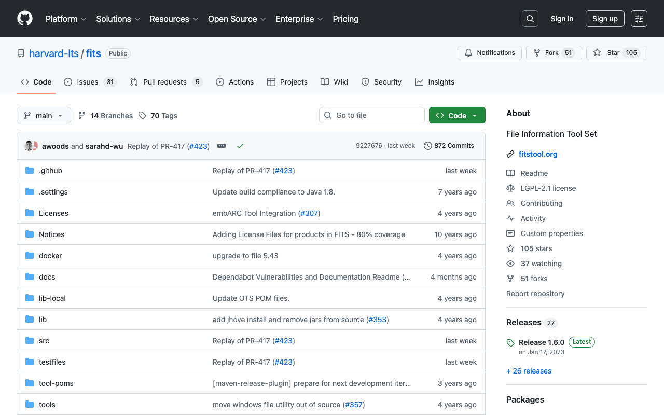Click the scales icon for LGPL-2.1 license
The height and width of the screenshot is (415, 664).
tap(510, 188)
